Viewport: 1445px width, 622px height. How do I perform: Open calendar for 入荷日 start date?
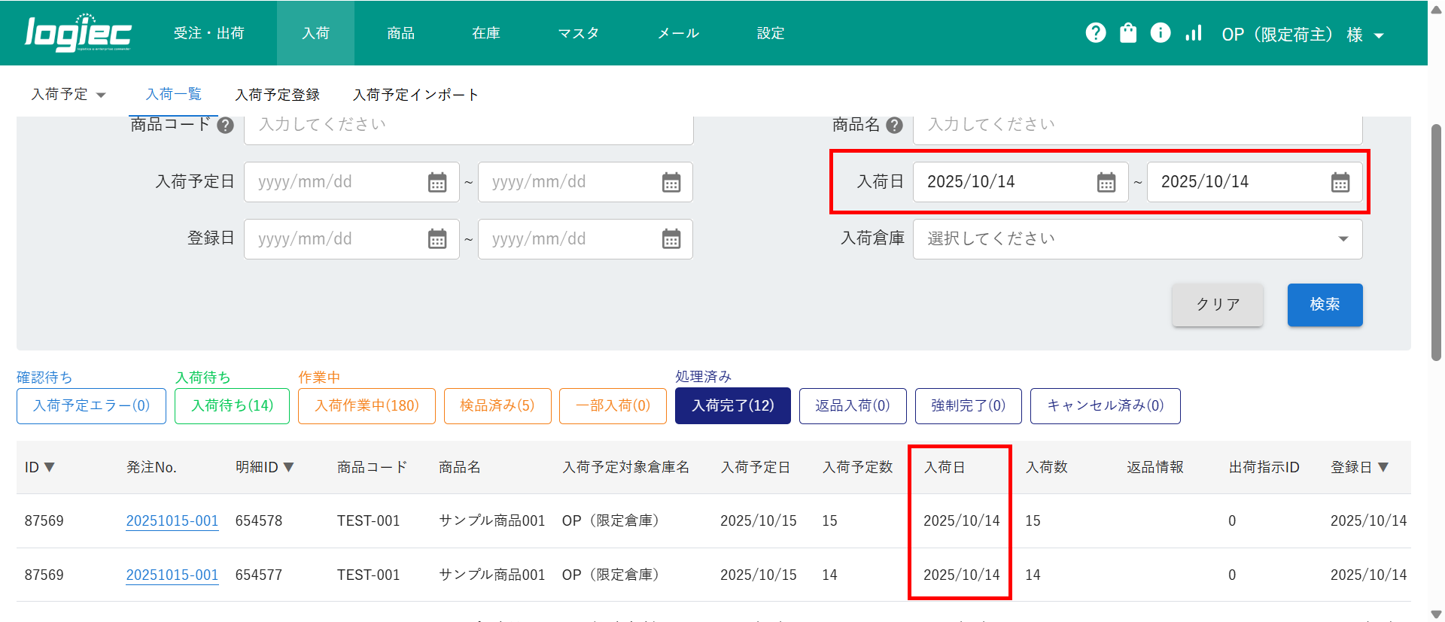pyautogui.click(x=1106, y=182)
